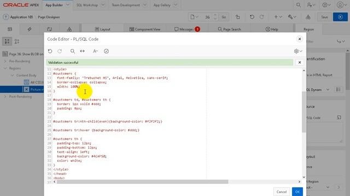Undo the last edit in Code Editor

[x=50, y=51]
